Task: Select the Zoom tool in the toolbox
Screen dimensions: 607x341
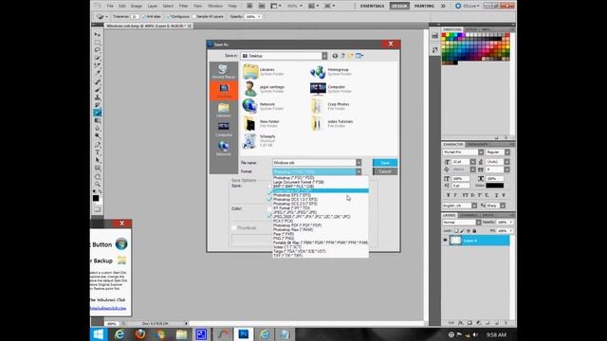Action: [x=97, y=184]
